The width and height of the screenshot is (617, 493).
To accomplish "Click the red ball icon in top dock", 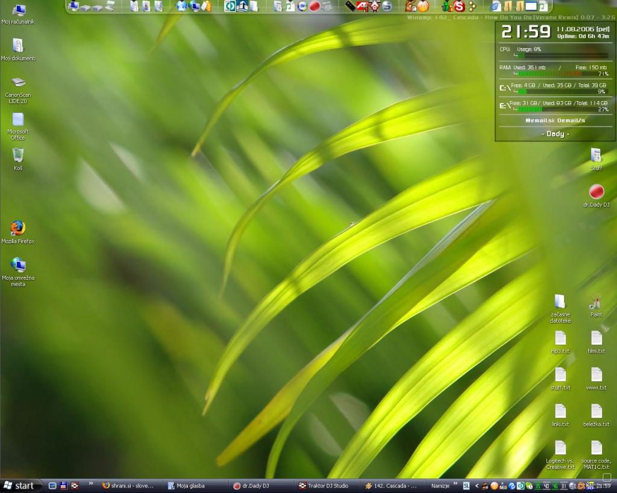I will [x=315, y=6].
